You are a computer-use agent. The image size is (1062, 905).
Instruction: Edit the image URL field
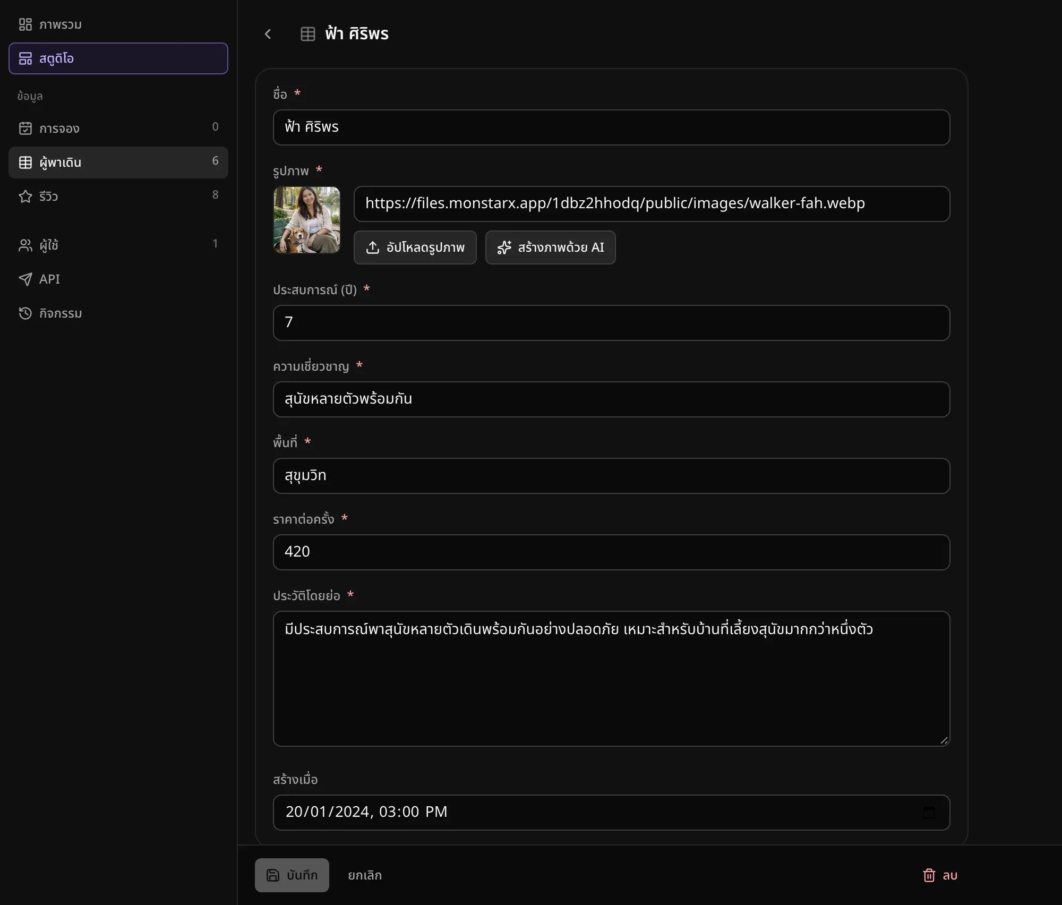pyautogui.click(x=652, y=204)
